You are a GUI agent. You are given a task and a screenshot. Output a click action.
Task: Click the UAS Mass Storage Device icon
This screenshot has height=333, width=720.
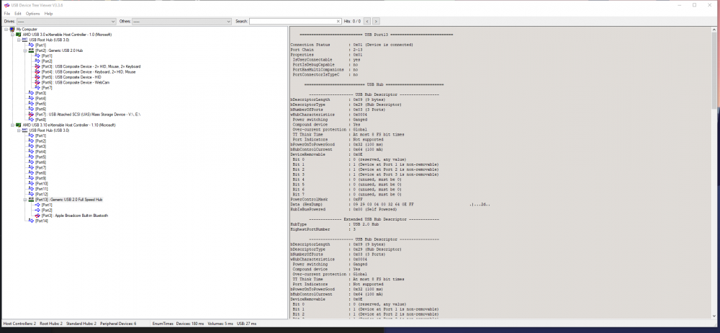31,115
